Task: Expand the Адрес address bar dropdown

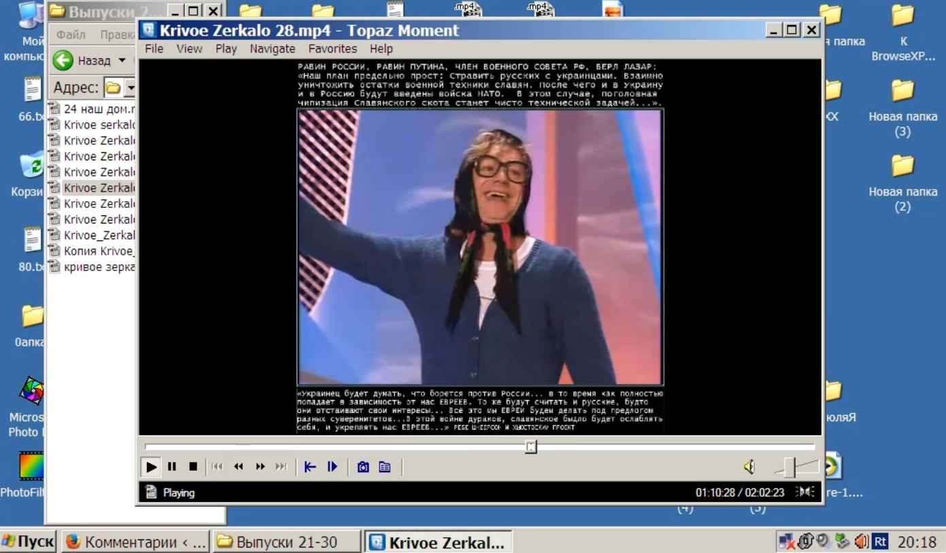Action: coord(131,88)
